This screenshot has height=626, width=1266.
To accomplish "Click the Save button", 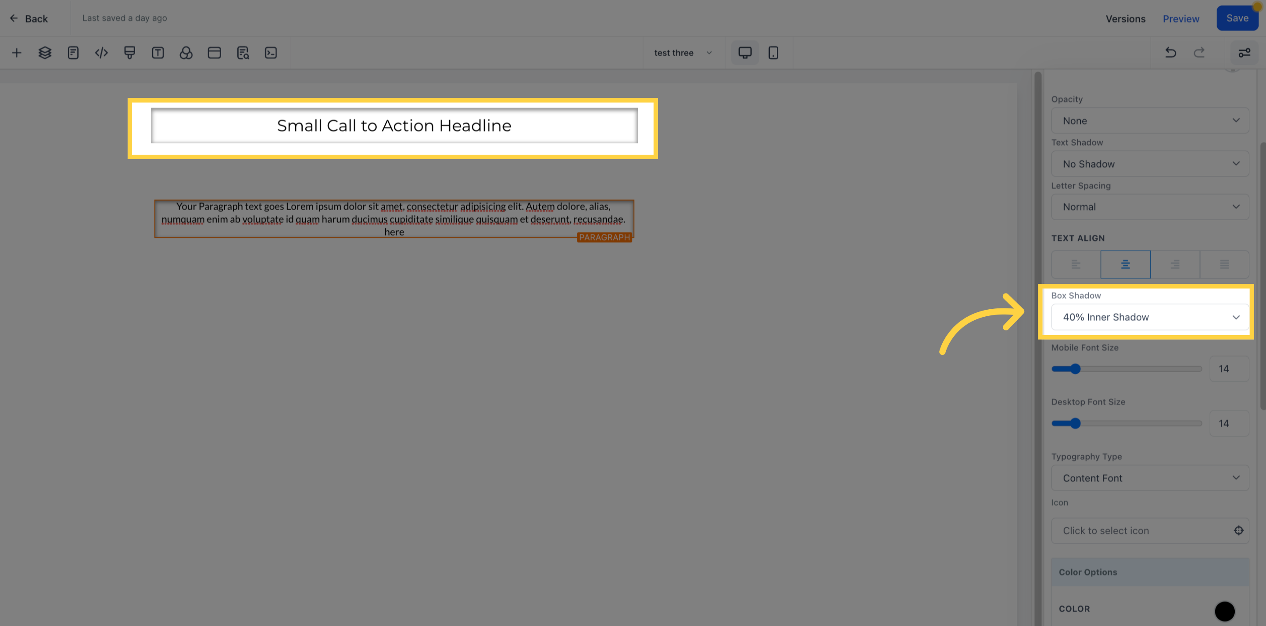I will click(x=1237, y=18).
